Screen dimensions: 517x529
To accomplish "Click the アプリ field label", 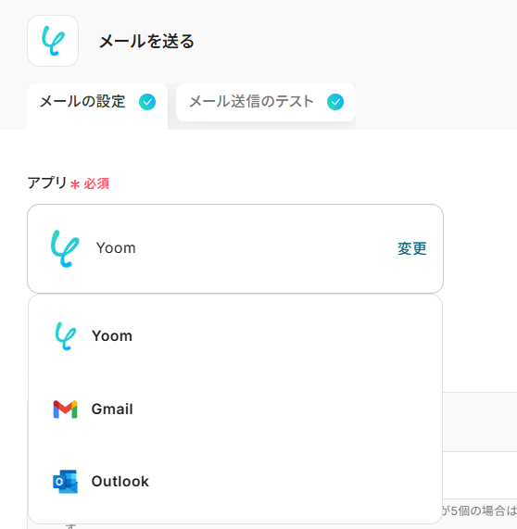I will click(47, 183).
